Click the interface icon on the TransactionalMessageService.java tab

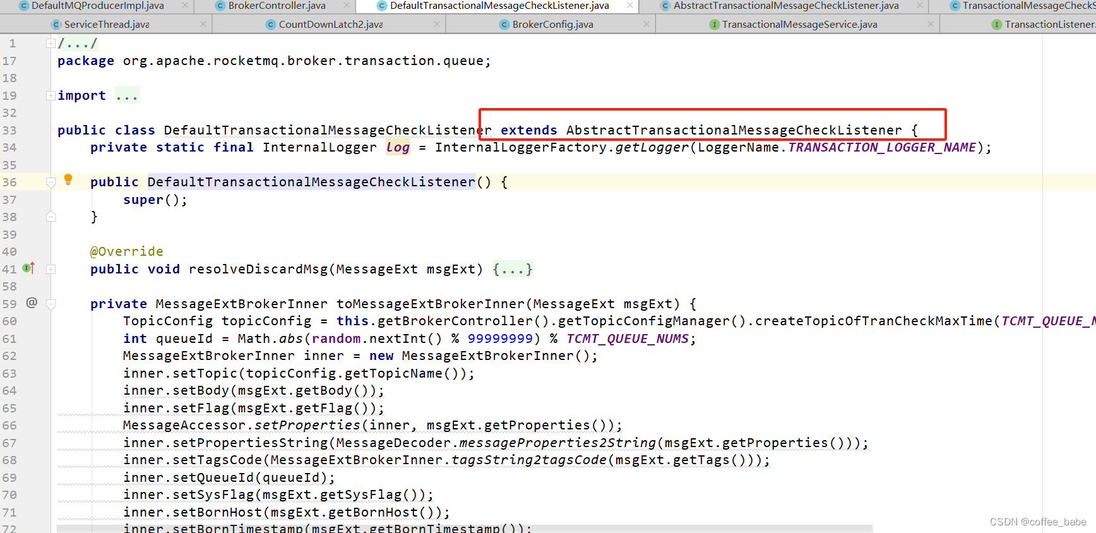pos(714,25)
